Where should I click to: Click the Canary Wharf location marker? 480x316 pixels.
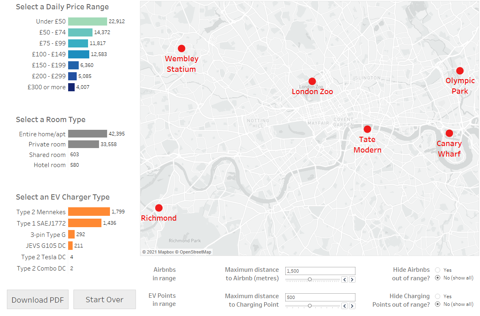449,133
